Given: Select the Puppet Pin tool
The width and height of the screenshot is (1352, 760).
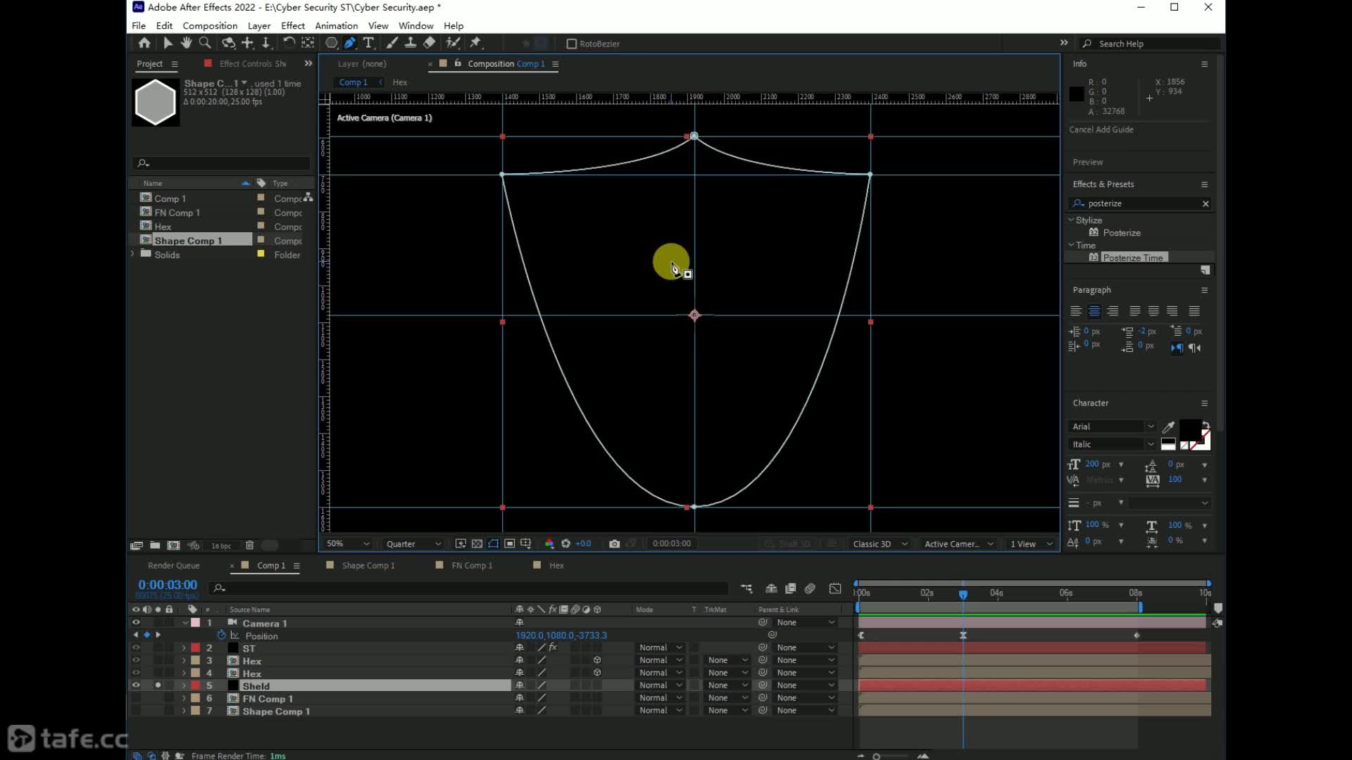Looking at the screenshot, I should (x=476, y=43).
